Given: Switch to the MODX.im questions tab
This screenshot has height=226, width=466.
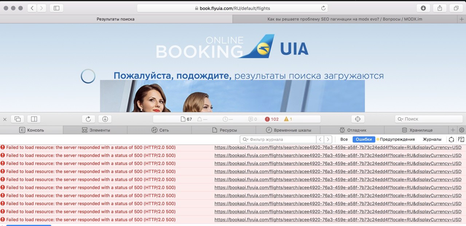Looking at the screenshot, I should pos(345,19).
